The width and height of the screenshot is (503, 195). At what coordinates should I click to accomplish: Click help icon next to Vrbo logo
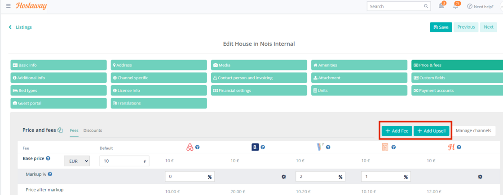click(x=328, y=147)
